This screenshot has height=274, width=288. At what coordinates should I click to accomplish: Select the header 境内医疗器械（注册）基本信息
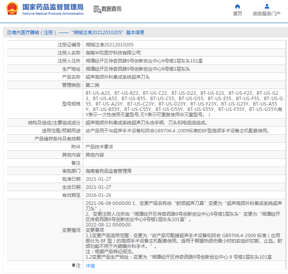[76, 33]
